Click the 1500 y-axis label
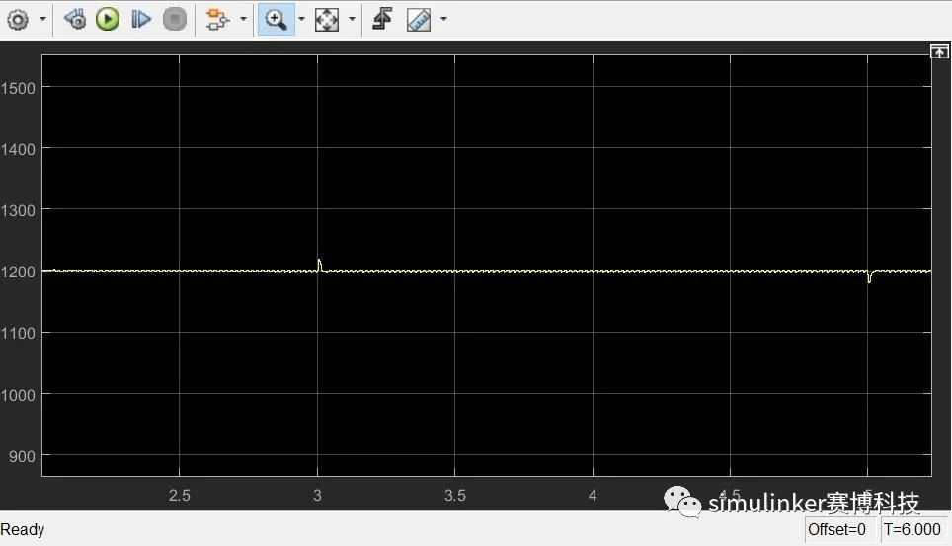952x546 pixels. point(18,88)
